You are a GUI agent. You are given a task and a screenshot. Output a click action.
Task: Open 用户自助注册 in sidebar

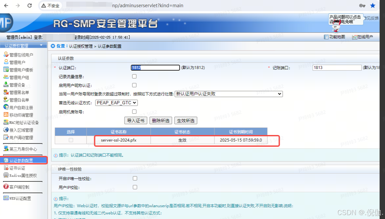18,107
